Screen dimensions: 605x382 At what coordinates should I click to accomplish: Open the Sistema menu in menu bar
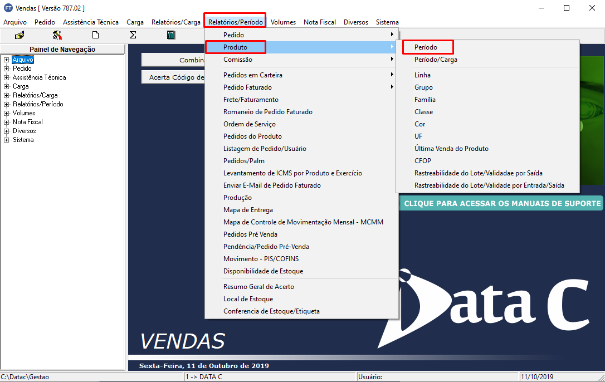tap(387, 22)
